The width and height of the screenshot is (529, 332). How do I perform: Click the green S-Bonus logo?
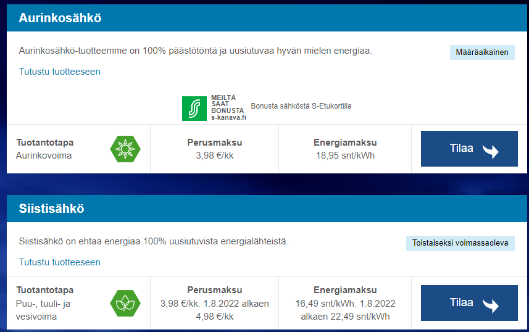tap(194, 108)
